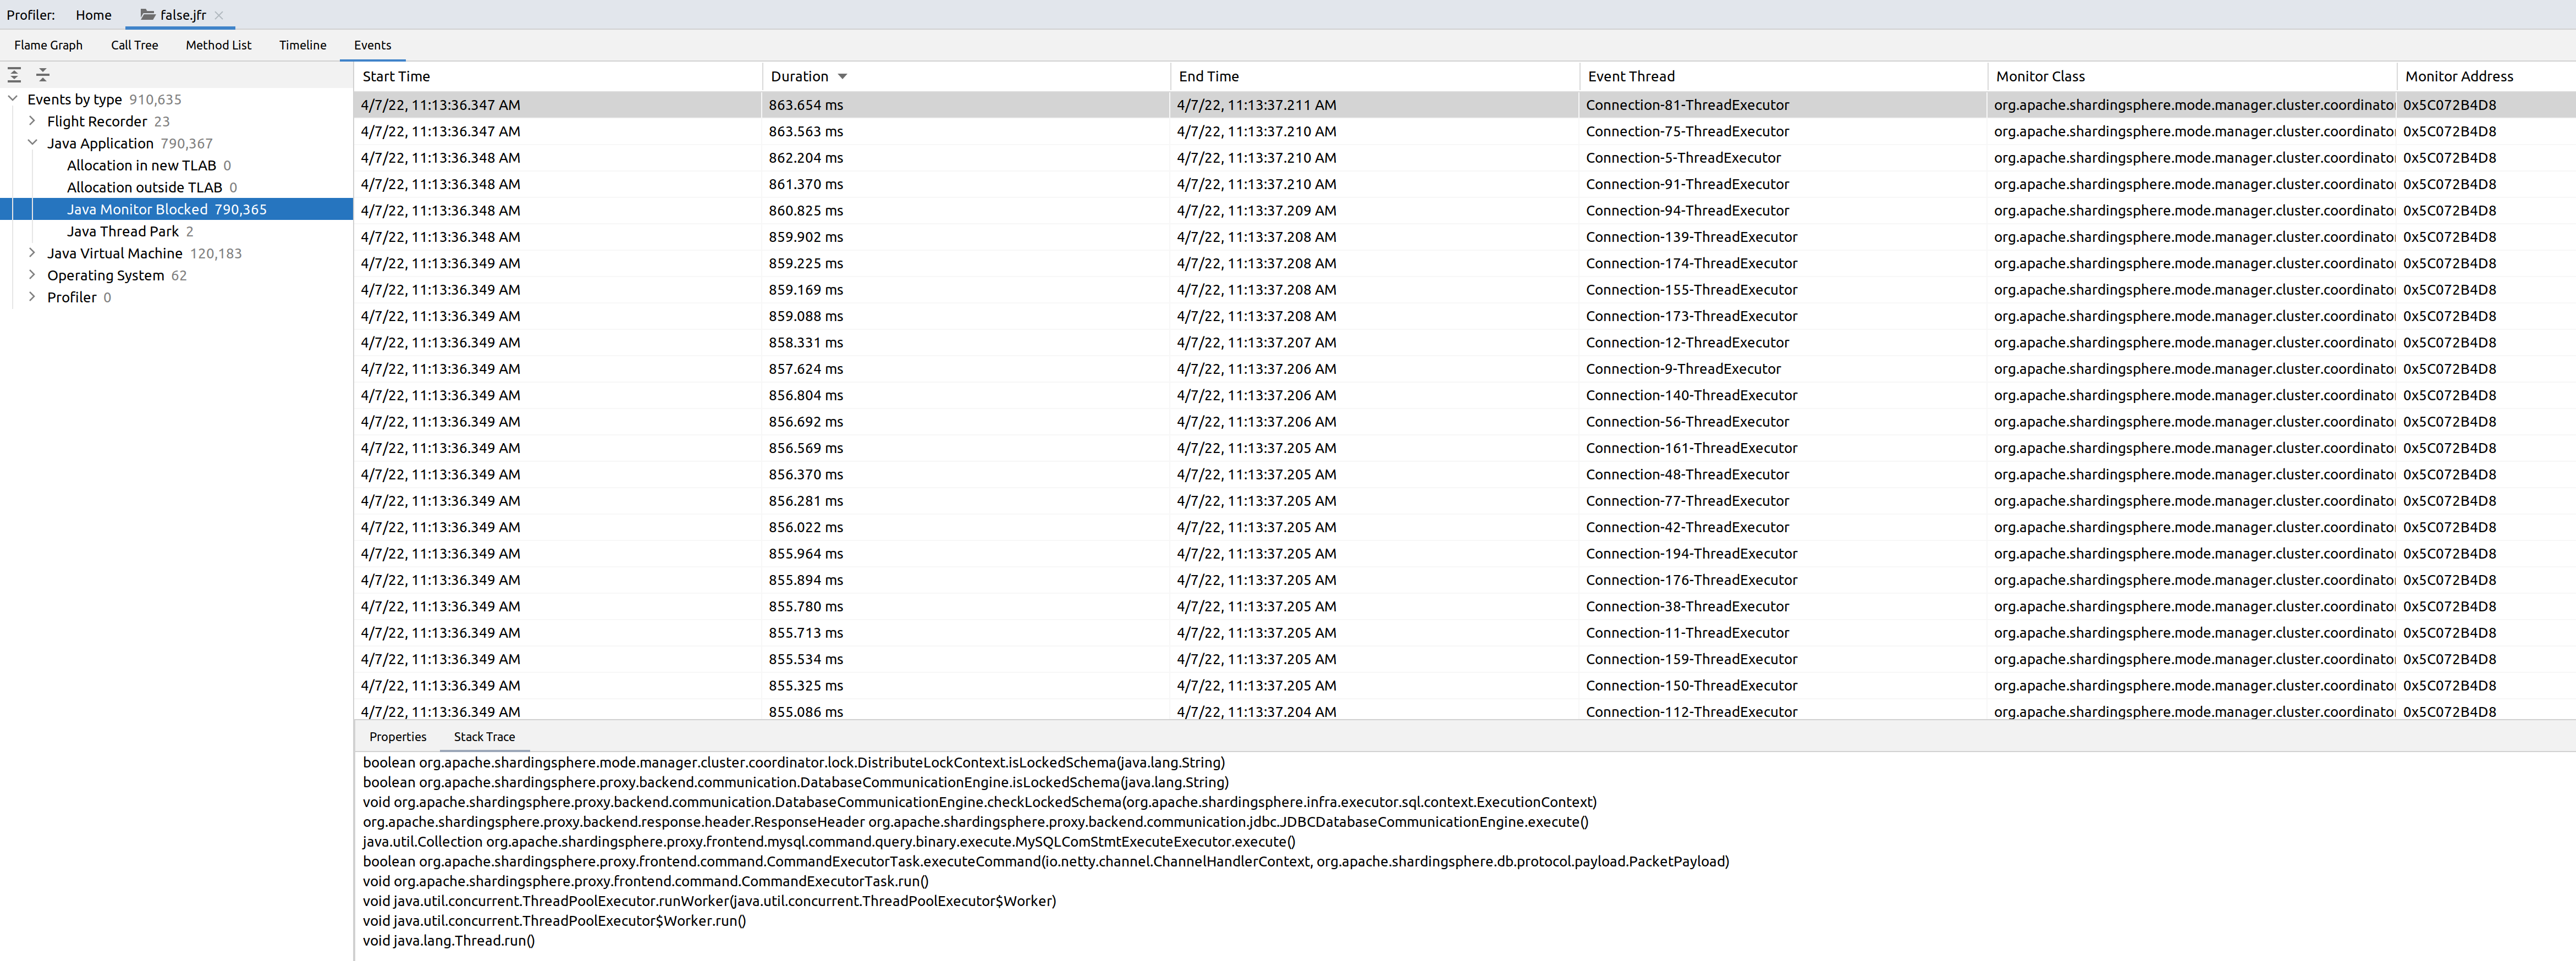Click the Collapse All icon in events panel

click(43, 75)
